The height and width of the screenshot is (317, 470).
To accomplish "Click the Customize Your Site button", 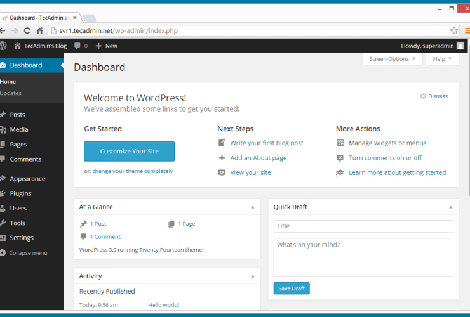I will pyautogui.click(x=129, y=152).
